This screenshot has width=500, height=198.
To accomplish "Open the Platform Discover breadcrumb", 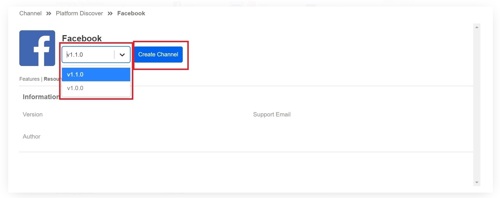I will pyautogui.click(x=79, y=13).
